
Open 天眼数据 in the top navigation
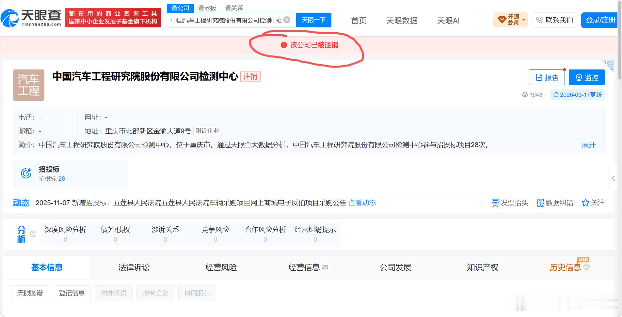point(402,21)
